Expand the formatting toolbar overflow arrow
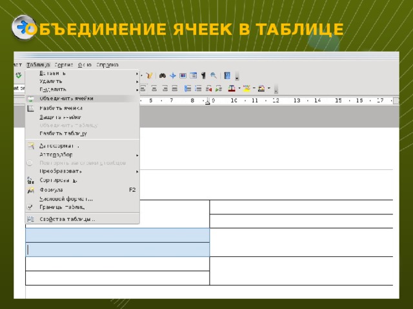 tap(276, 89)
